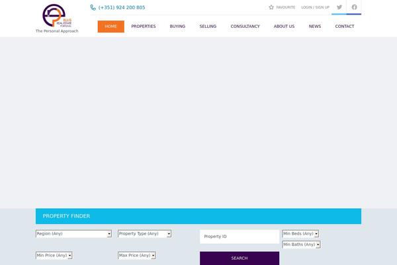Open the Login / Sign Up link
Viewport: 397px width, 265px height.
point(315,7)
